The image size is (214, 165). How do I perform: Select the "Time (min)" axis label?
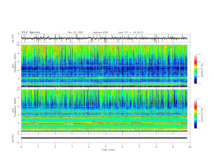108,150
